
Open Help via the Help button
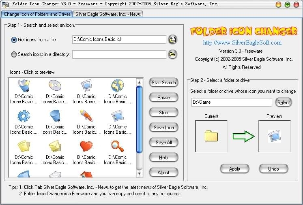coord(164,158)
